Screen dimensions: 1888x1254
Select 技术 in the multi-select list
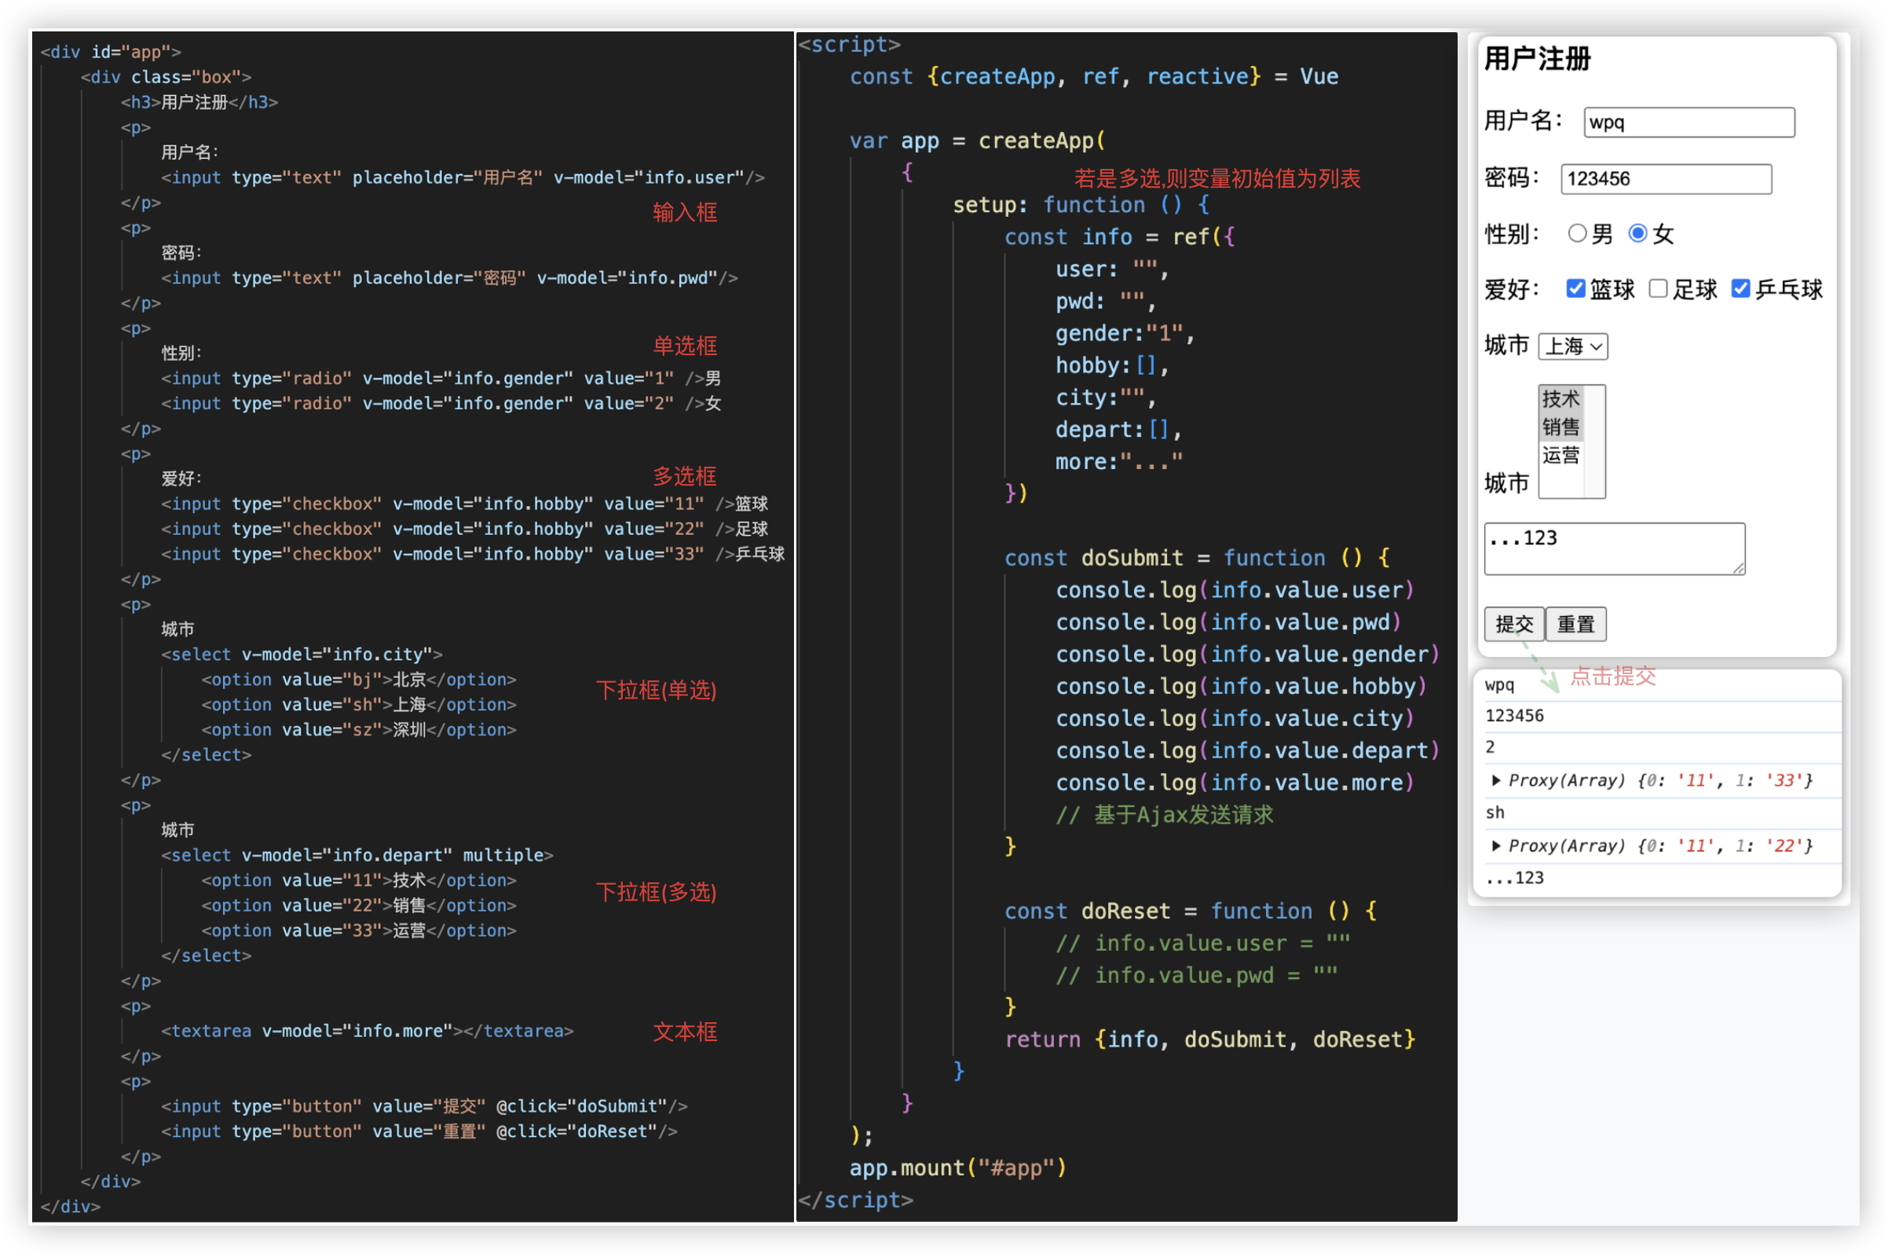(x=1561, y=398)
